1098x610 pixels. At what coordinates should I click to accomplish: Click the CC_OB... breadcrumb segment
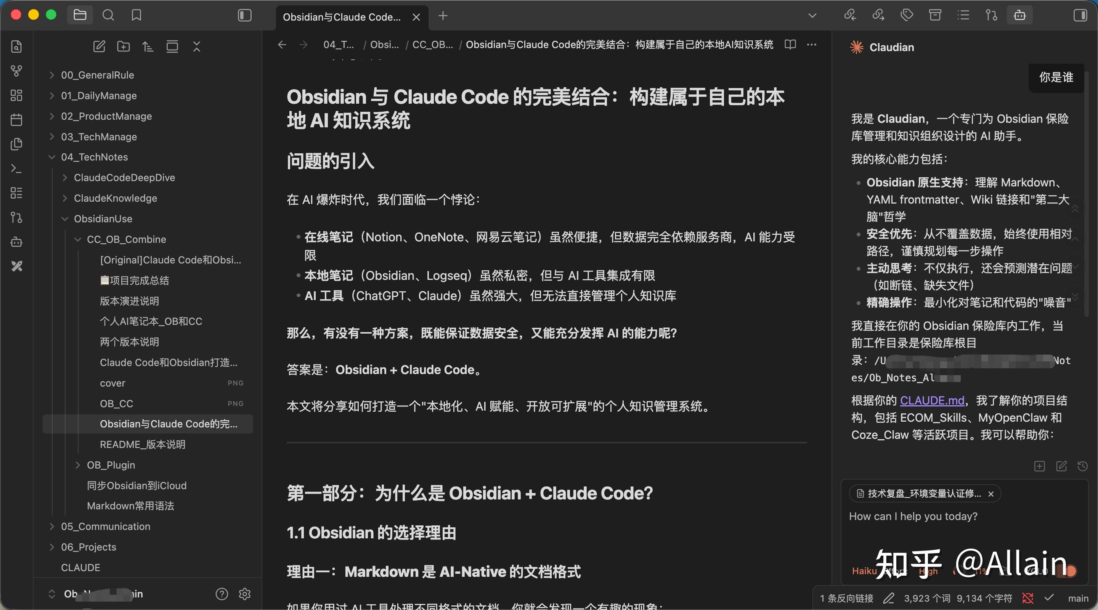[x=433, y=44]
